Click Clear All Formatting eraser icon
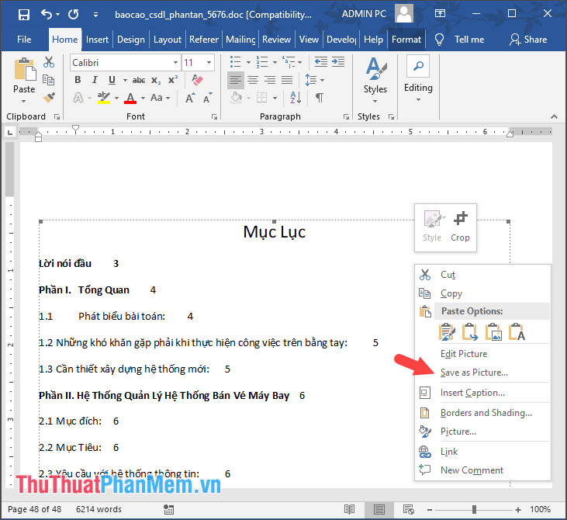The height and width of the screenshot is (520, 567). (197, 80)
